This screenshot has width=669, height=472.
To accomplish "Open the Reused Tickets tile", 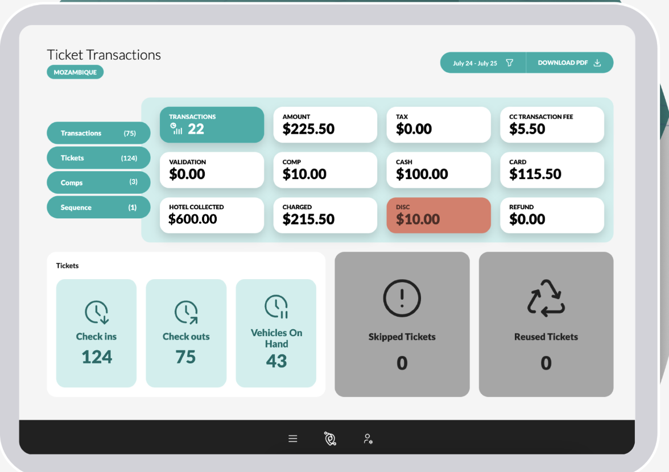I will [546, 324].
